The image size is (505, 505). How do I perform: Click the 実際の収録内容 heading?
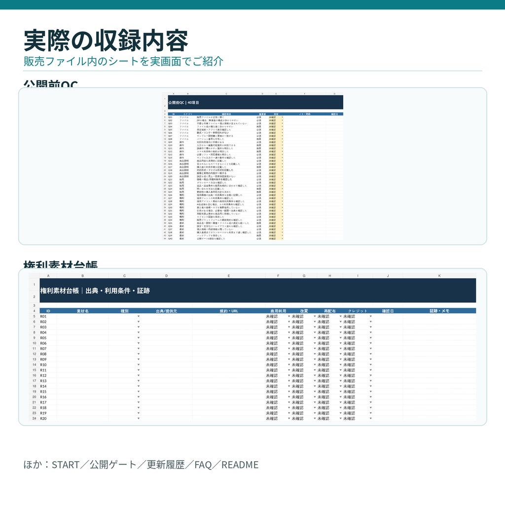106,40
